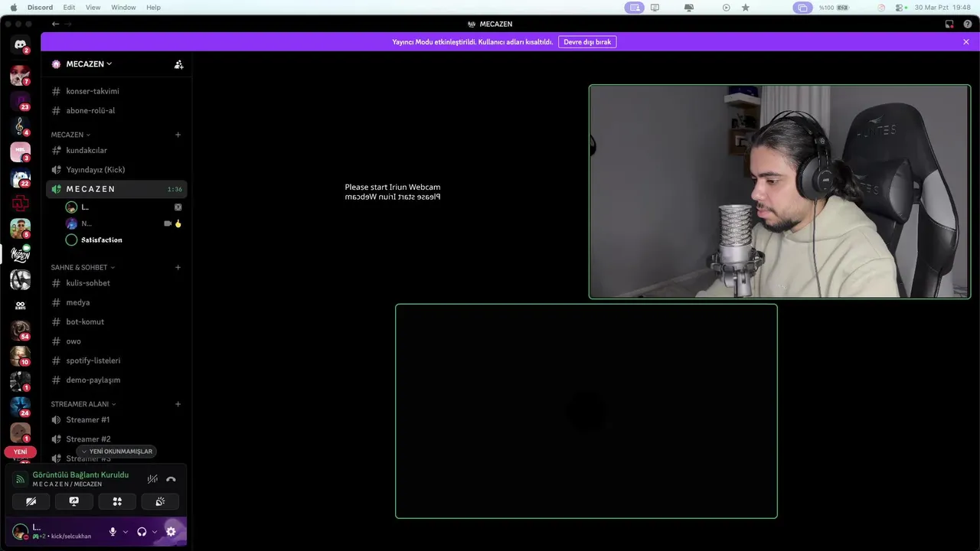This screenshot has width=980, height=551.
Task: Open the medya channel
Action: coord(116,302)
